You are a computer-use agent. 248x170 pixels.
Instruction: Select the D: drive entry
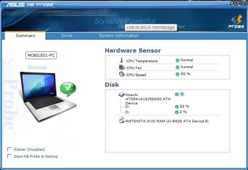(x=127, y=112)
